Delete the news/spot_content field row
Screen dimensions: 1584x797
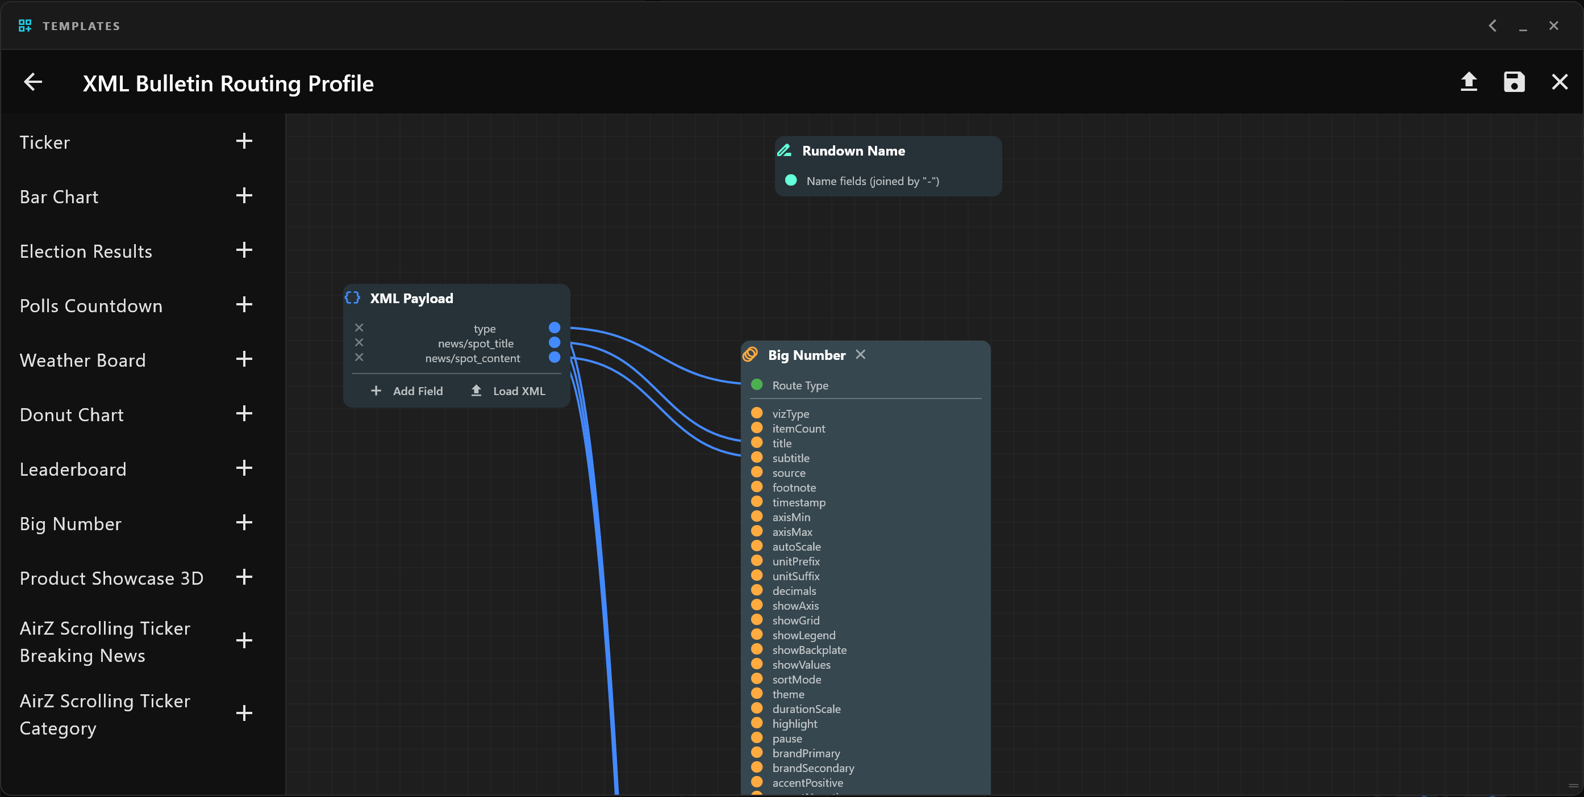[x=359, y=358]
